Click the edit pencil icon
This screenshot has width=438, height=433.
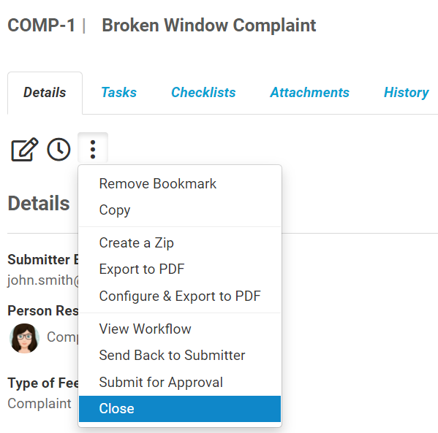tap(25, 149)
